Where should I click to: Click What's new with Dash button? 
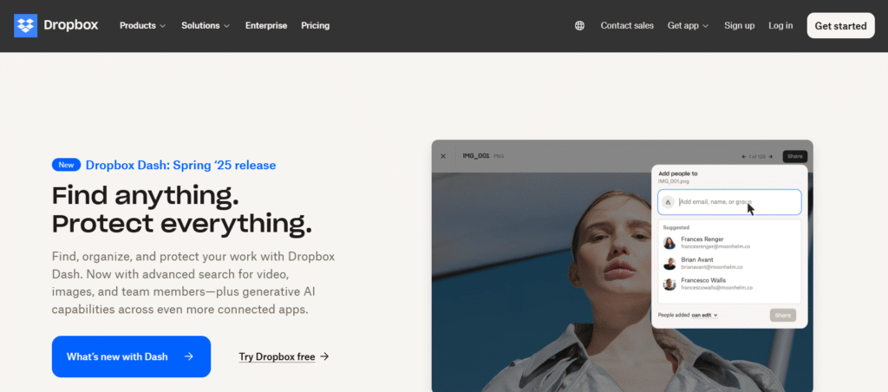pos(132,356)
